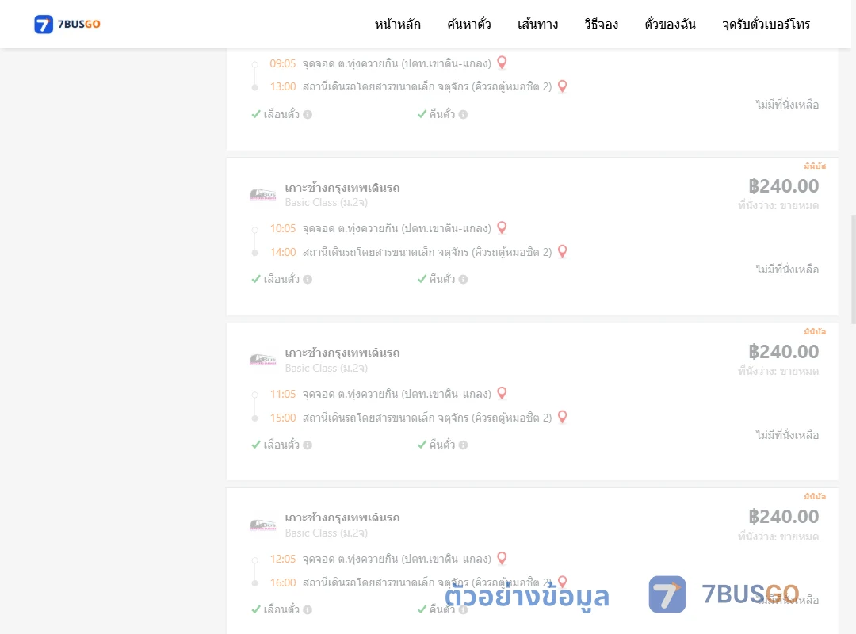Image resolution: width=856 pixels, height=634 pixels.
Task: Click info icon beside คืนตั๋ว in 10:05 trip
Action: point(463,280)
